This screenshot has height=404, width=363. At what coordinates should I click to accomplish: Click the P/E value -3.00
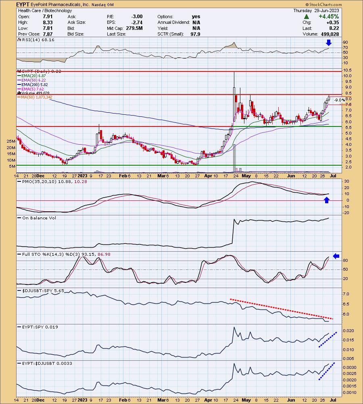point(137,17)
